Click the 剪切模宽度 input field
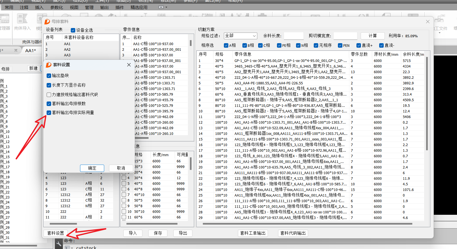This screenshot has width=457, height=249. click(x=345, y=36)
